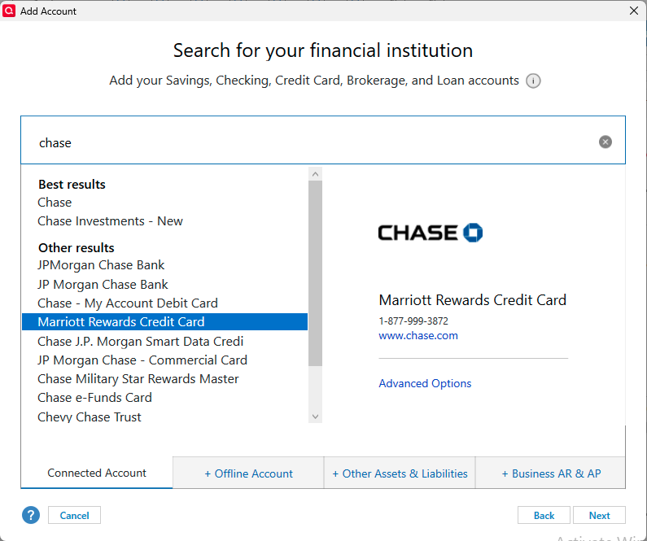Cancel adding the account
Image resolution: width=647 pixels, height=541 pixels.
(74, 515)
